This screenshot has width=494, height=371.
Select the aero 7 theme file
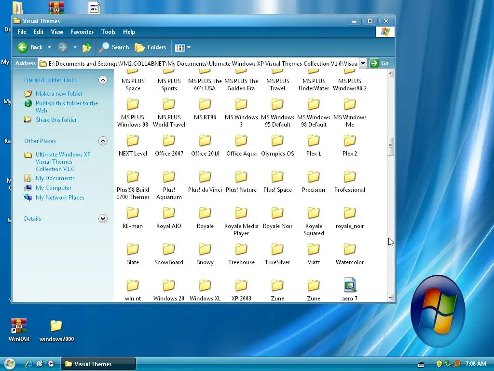pyautogui.click(x=350, y=289)
